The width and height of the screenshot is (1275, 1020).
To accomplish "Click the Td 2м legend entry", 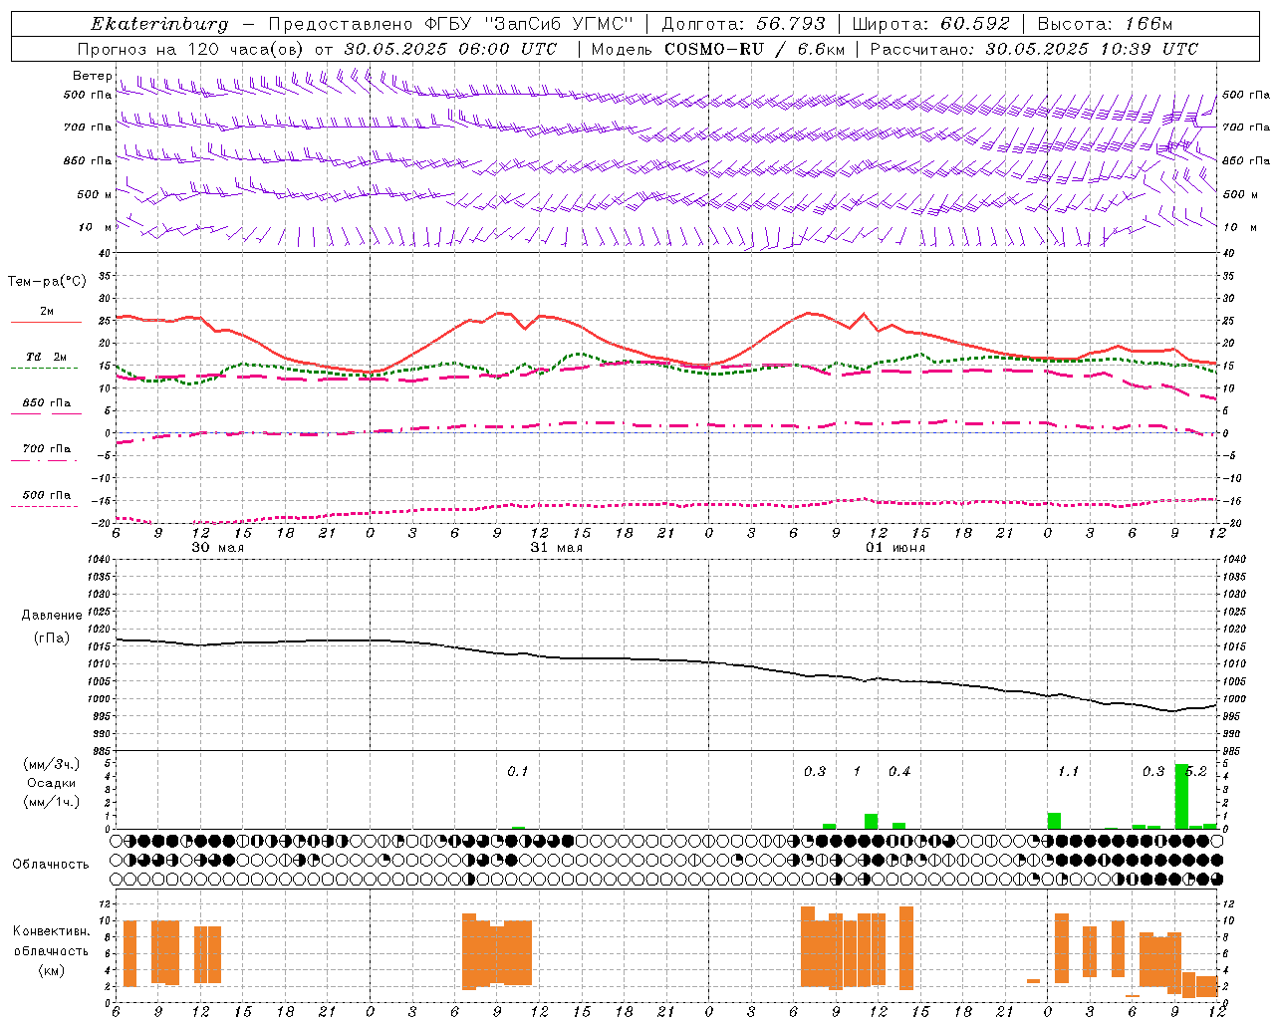I will click(x=46, y=357).
